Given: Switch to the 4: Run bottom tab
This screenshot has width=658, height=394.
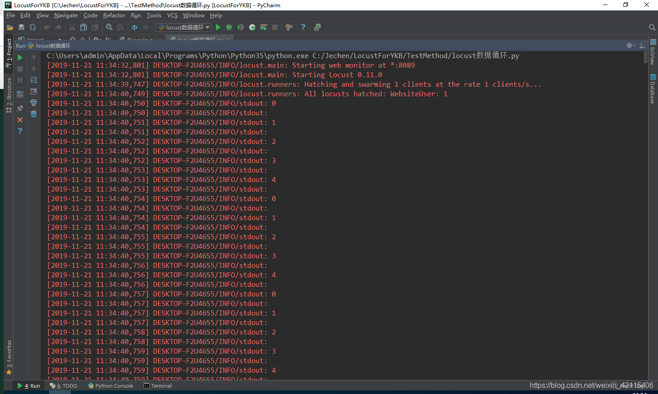Looking at the screenshot, I should (29, 386).
